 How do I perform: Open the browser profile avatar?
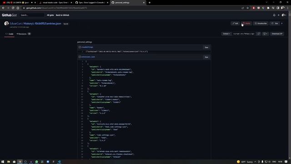(x=283, y=8)
